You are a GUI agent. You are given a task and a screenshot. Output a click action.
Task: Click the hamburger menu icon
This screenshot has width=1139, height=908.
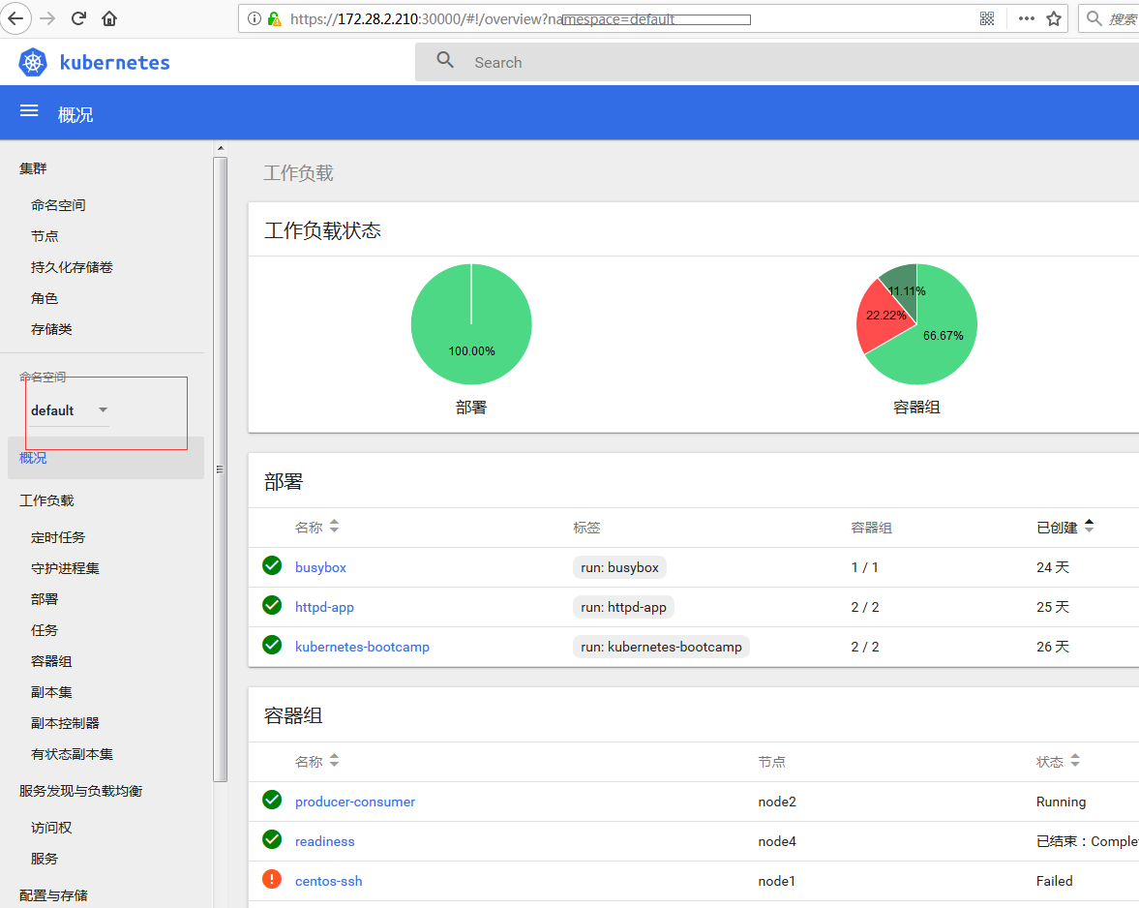(x=29, y=111)
